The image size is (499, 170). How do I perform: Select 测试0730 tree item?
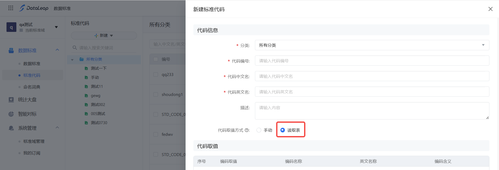click(x=99, y=123)
